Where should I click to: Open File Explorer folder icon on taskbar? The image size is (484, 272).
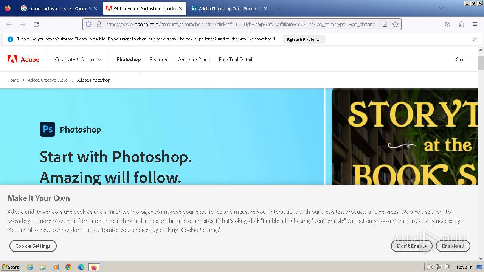43,267
